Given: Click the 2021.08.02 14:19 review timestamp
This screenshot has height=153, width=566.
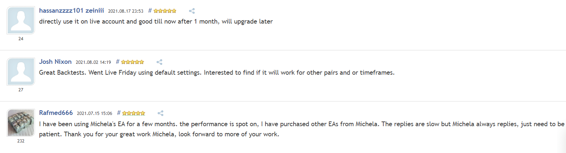Looking at the screenshot, I should (x=93, y=62).
